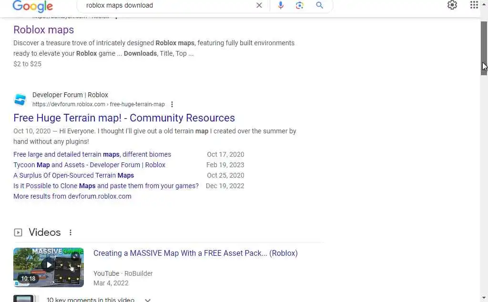The width and height of the screenshot is (488, 302).
Task: Open options for the devforum result
Action: coord(172,104)
